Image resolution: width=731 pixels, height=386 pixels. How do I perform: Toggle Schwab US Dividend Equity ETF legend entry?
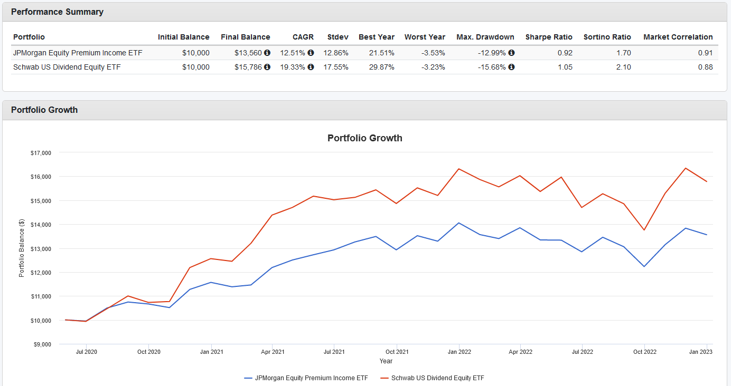[x=433, y=378]
